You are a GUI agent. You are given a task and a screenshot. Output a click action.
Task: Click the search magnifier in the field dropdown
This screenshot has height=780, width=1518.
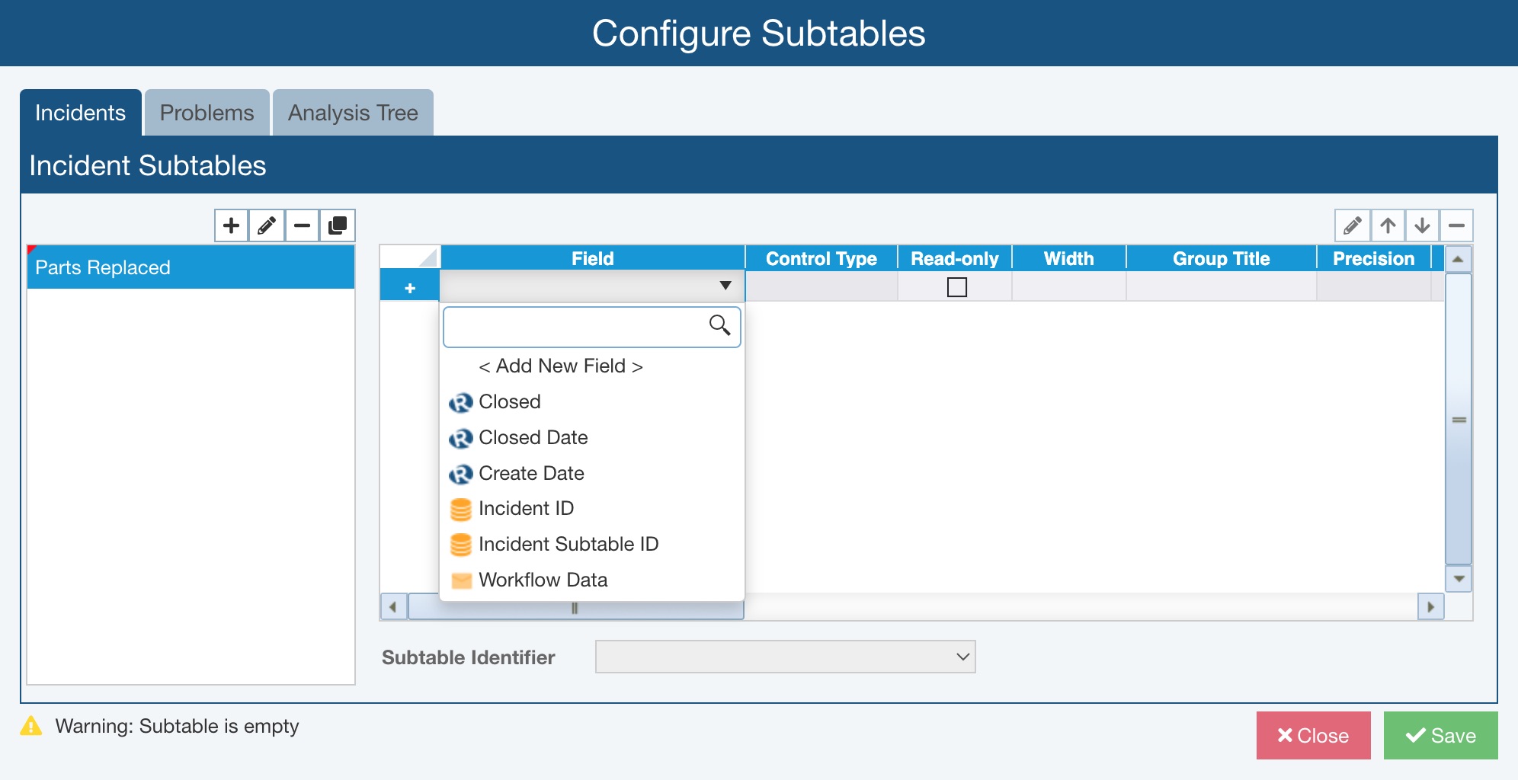pyautogui.click(x=719, y=325)
